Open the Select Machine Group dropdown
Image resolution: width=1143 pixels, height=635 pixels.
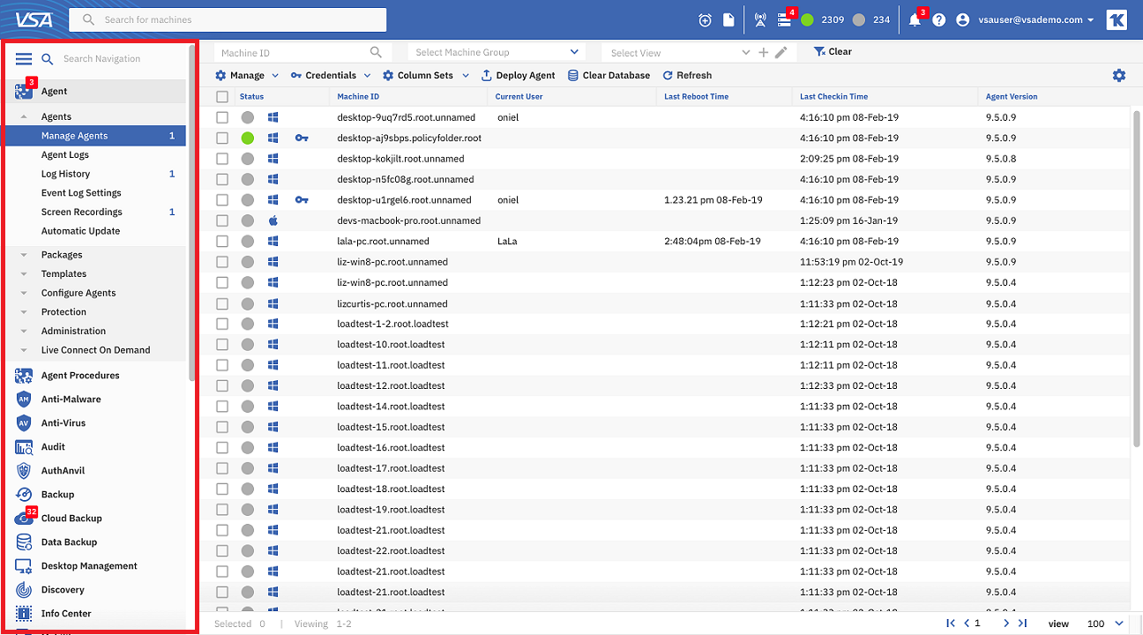(497, 53)
